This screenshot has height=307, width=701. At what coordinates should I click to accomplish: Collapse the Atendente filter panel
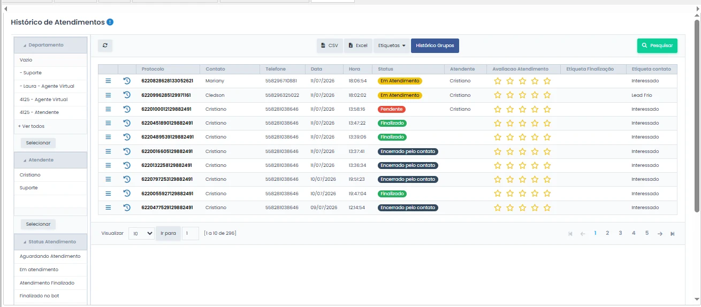51,160
